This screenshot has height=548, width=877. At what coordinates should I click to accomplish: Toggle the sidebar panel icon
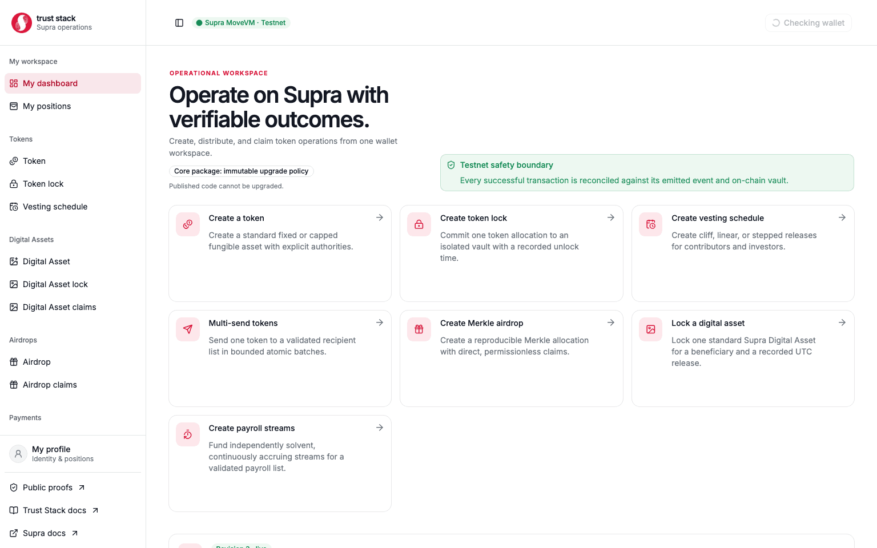179,23
